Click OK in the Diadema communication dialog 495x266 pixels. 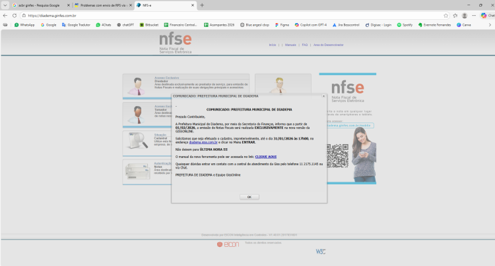pos(249,197)
